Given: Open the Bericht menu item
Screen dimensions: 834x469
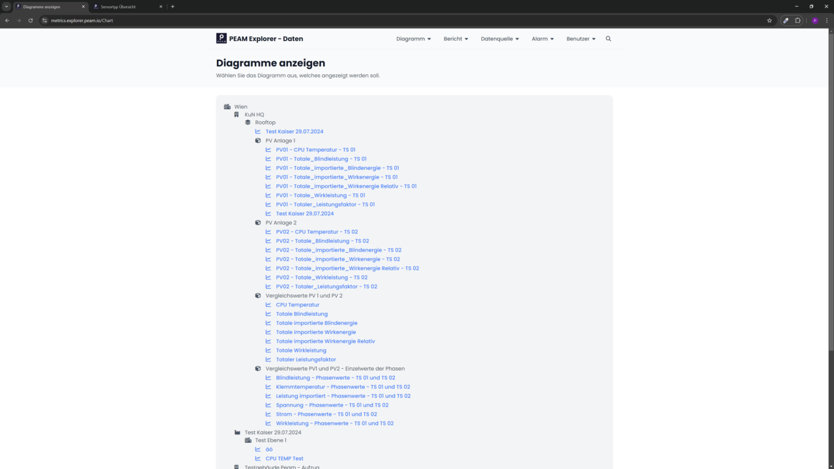Looking at the screenshot, I should tap(455, 39).
